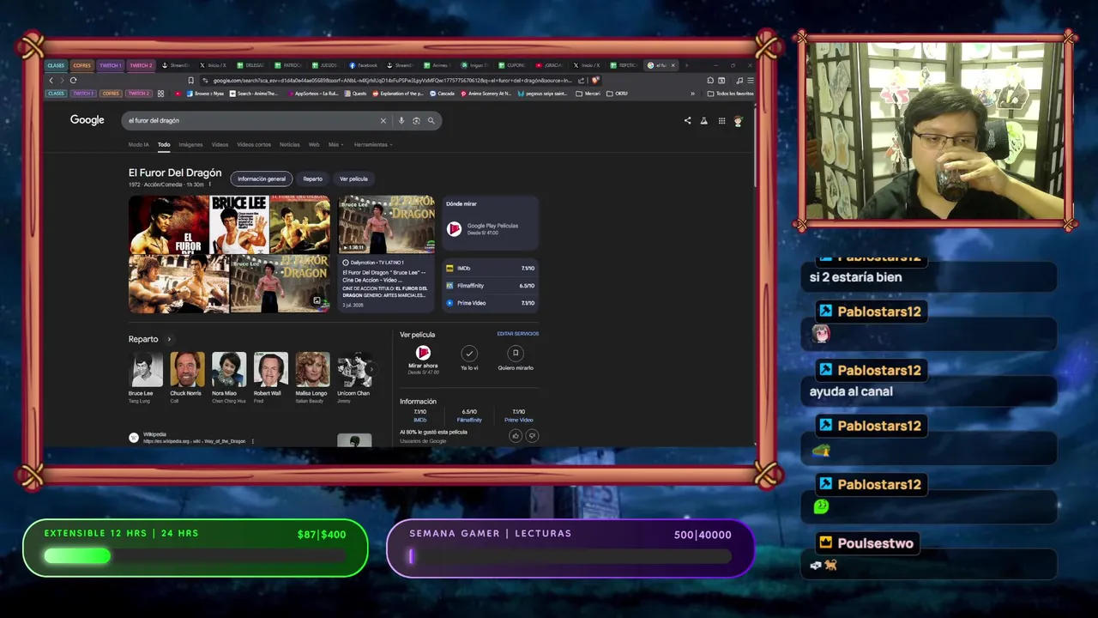The width and height of the screenshot is (1098, 618).
Task: Expand the Reparto section arrow
Action: [x=169, y=339]
